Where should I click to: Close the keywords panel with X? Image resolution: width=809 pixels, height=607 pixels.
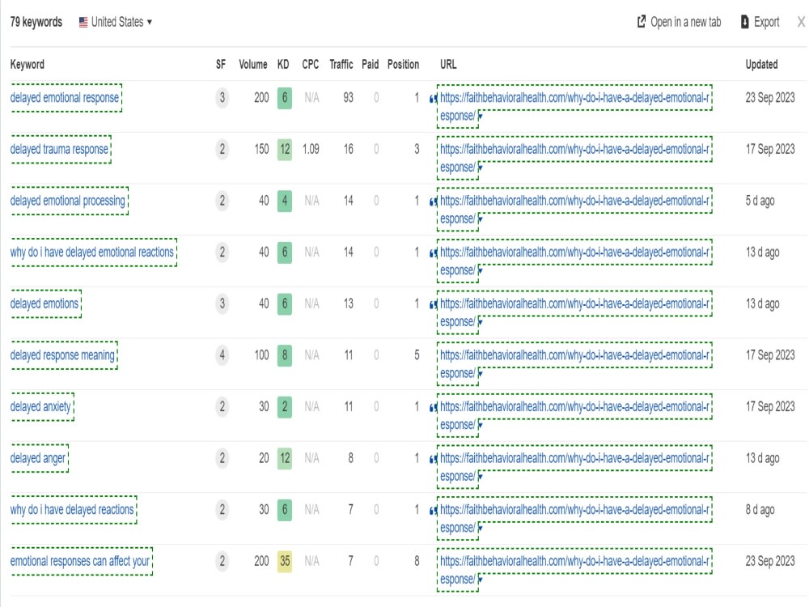point(801,22)
